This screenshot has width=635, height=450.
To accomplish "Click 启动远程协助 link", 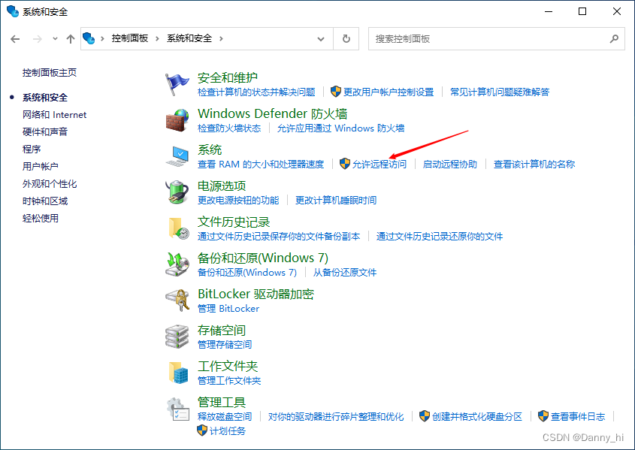I will pyautogui.click(x=450, y=165).
